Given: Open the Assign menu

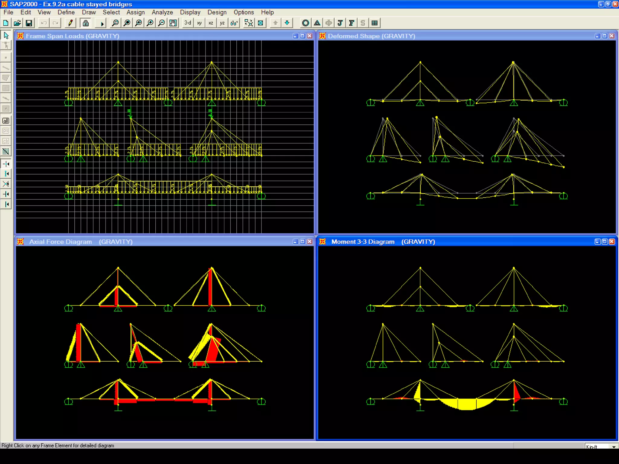Looking at the screenshot, I should pos(135,12).
